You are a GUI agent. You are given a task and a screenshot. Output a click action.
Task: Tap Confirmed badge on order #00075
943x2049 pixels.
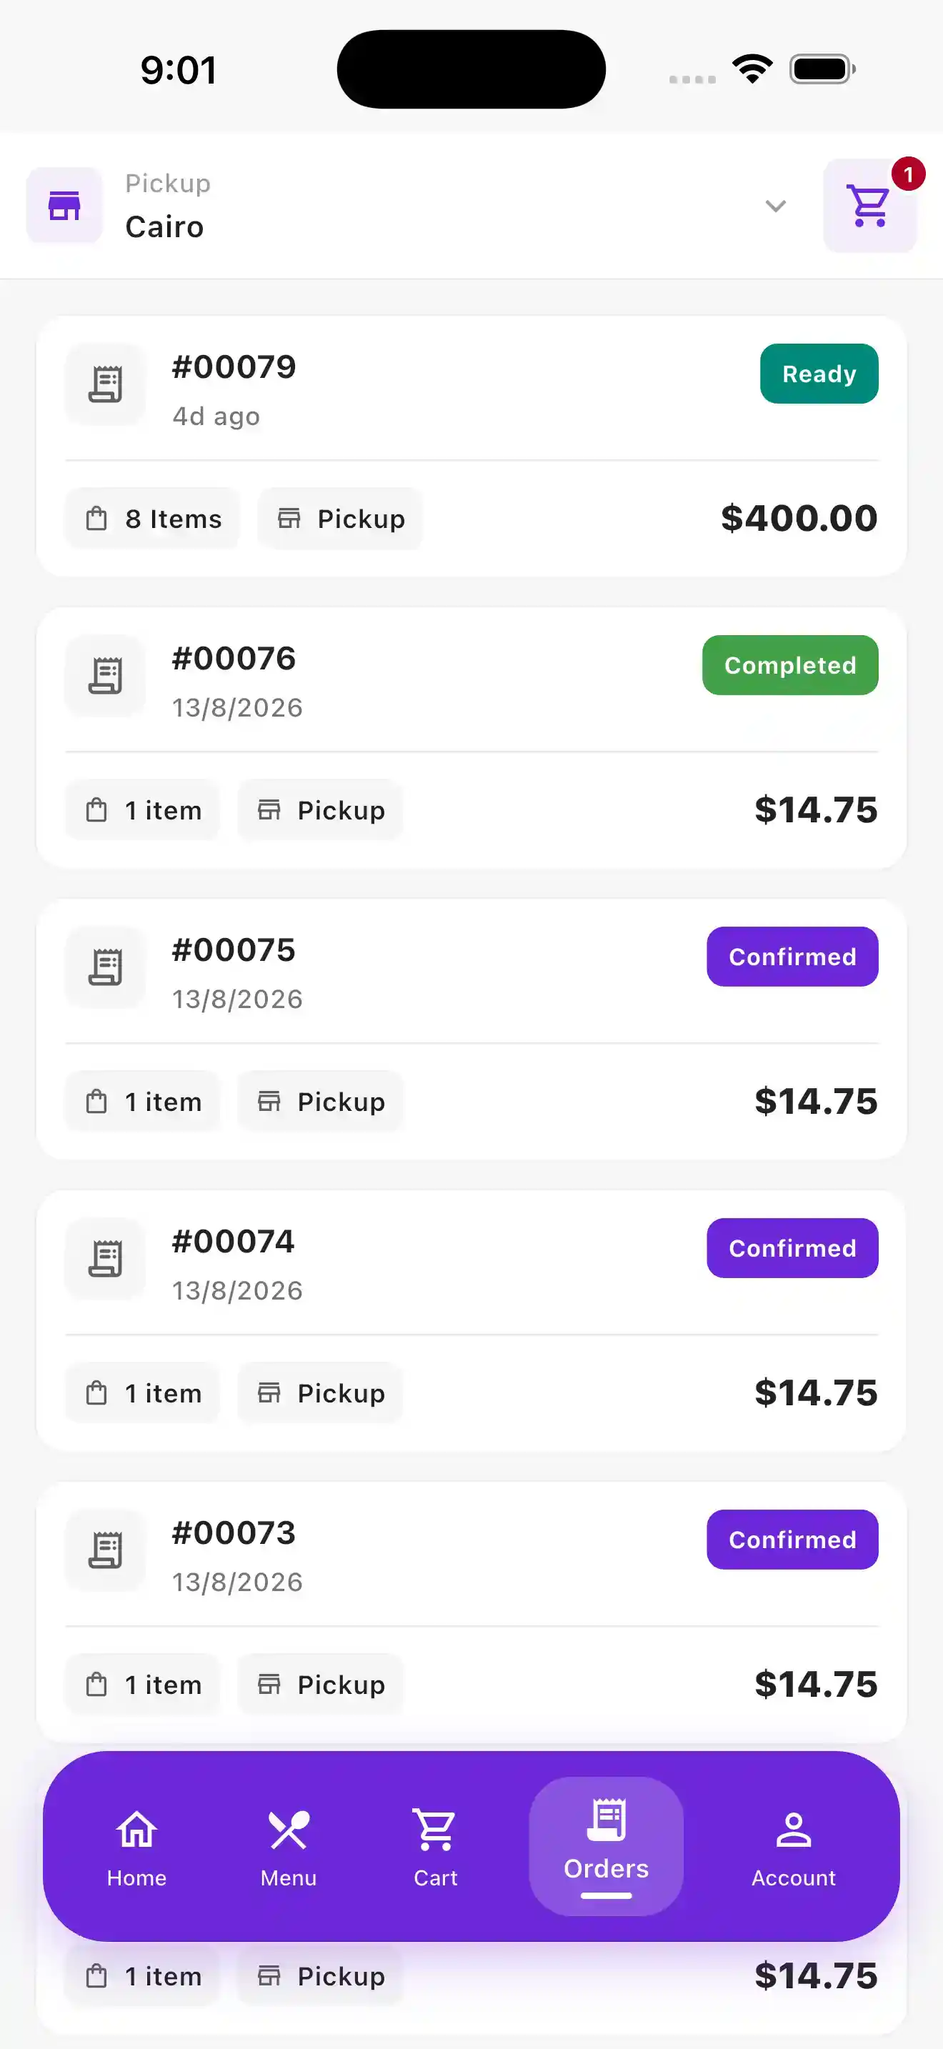point(793,957)
